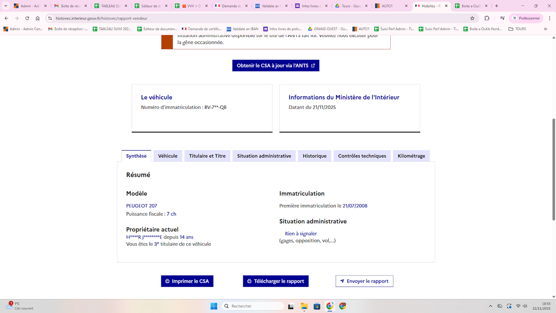Screen dimensions: 556x313
Task: Reload the HistoVec page
Action: click(27, 18)
